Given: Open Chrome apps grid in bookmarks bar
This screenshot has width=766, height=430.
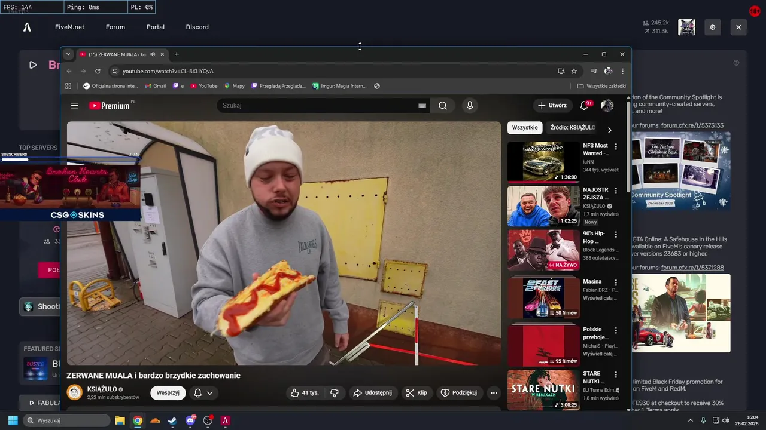Looking at the screenshot, I should click(x=68, y=86).
